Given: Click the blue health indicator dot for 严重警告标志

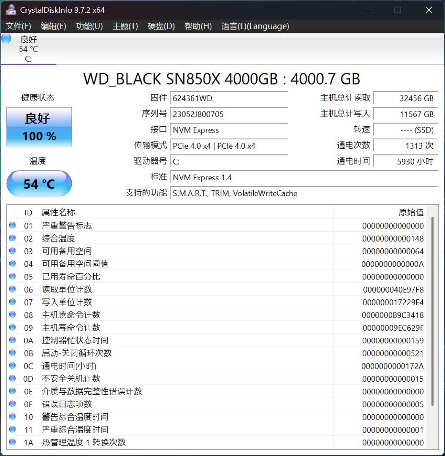Looking at the screenshot, I should click(x=12, y=225).
